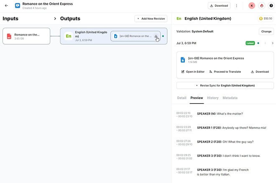Click Proceed to Translate
276x183 pixels.
(225, 72)
